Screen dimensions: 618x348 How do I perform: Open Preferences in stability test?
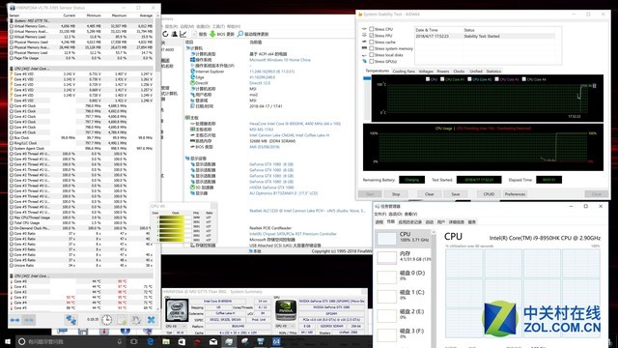pos(515,194)
